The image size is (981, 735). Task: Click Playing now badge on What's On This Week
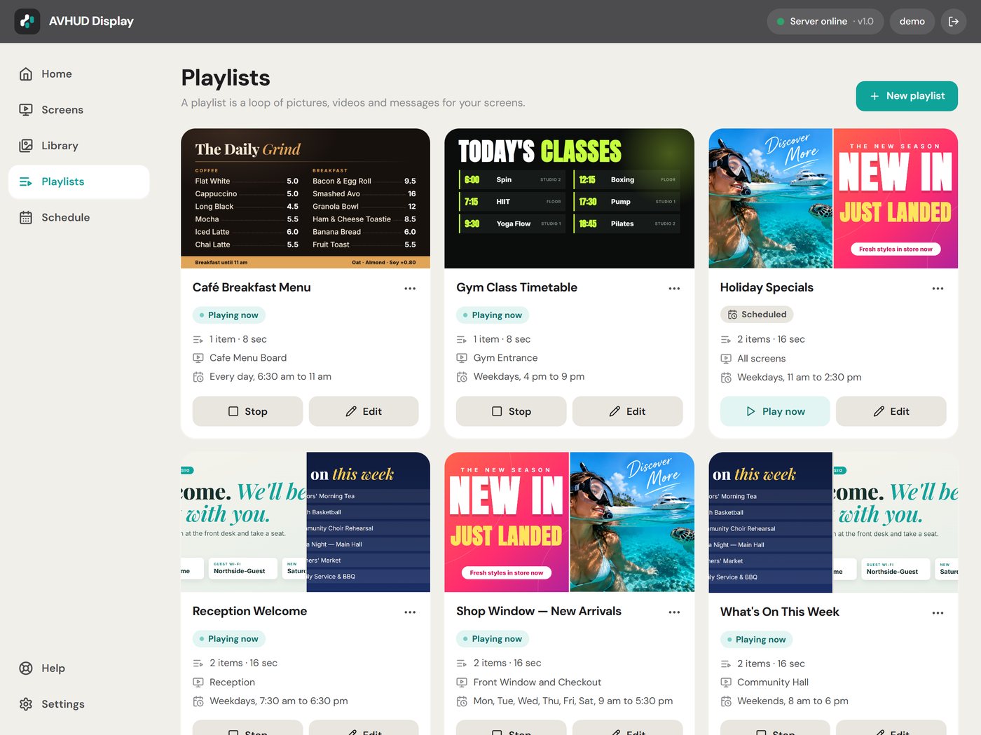(757, 640)
